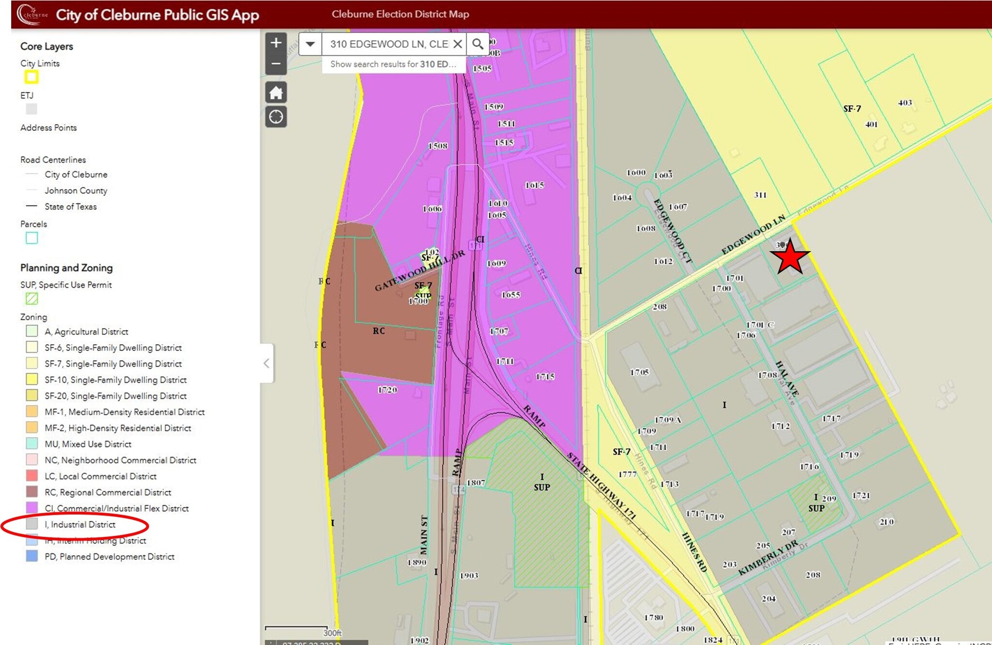The width and height of the screenshot is (992, 645).
Task: Activate the My Location target button
Action: point(276,117)
